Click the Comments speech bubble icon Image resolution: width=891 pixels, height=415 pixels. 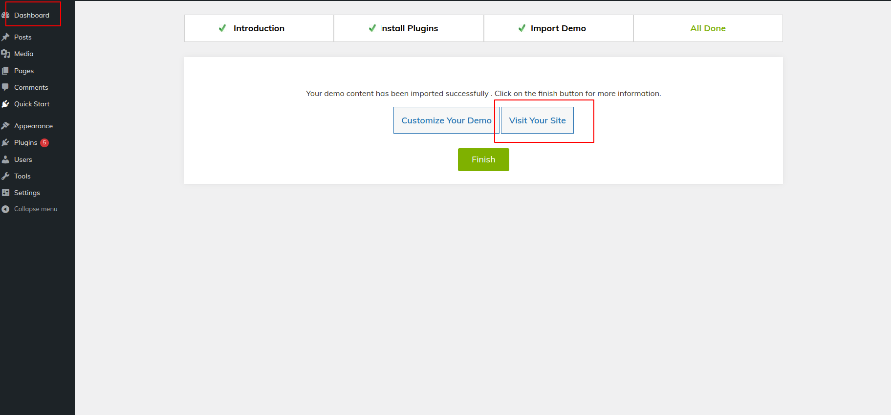tap(5, 87)
